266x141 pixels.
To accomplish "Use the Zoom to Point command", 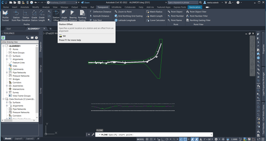I will tap(123, 12).
